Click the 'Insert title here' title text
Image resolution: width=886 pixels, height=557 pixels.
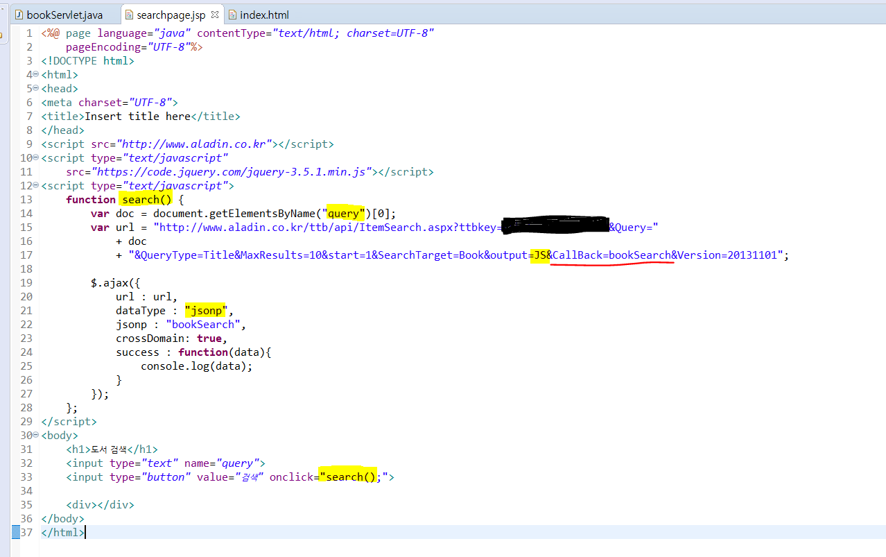click(136, 117)
